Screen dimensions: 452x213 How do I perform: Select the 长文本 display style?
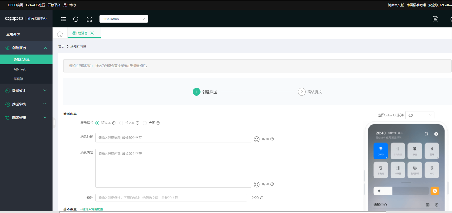[121, 123]
